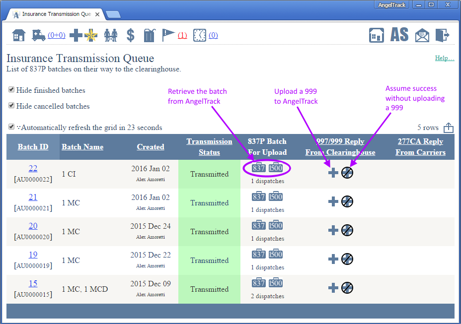The image size is (461, 324).
Task: Disable automatic grid refresh
Action: coord(11,127)
